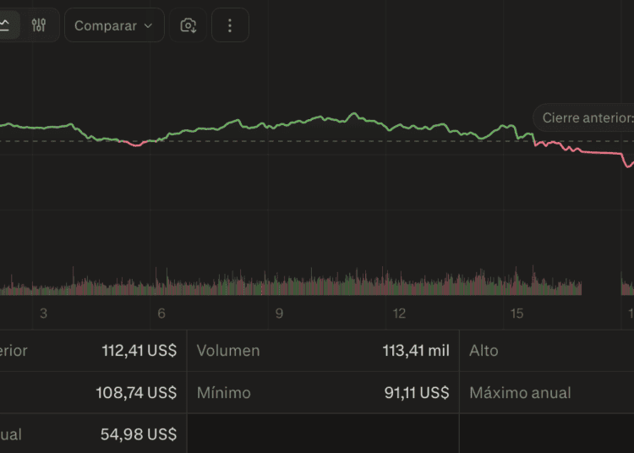Expand the Comparar dropdown
Image resolution: width=634 pixels, height=453 pixels.
click(114, 25)
